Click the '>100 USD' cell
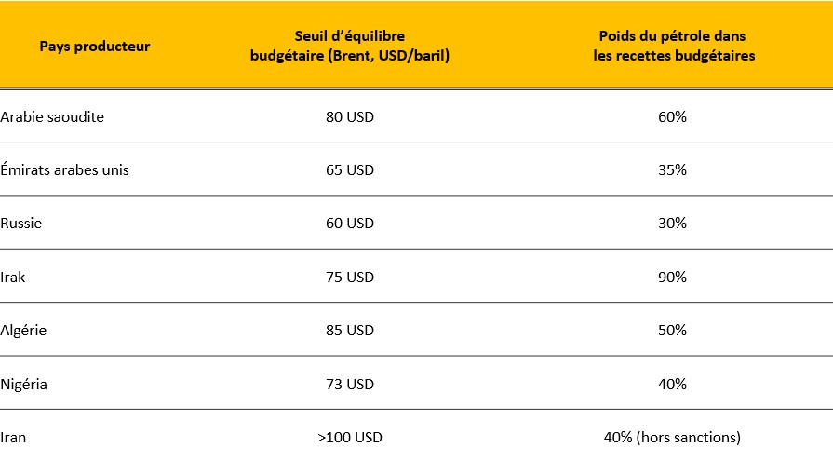The width and height of the screenshot is (833, 461). point(350,438)
